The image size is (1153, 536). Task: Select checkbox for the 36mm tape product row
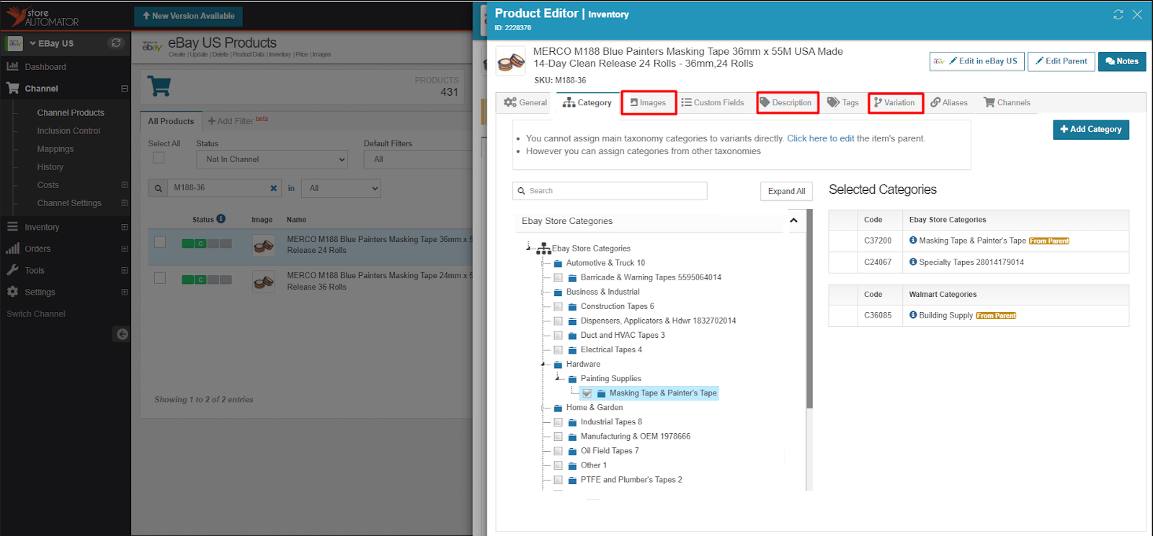click(160, 242)
